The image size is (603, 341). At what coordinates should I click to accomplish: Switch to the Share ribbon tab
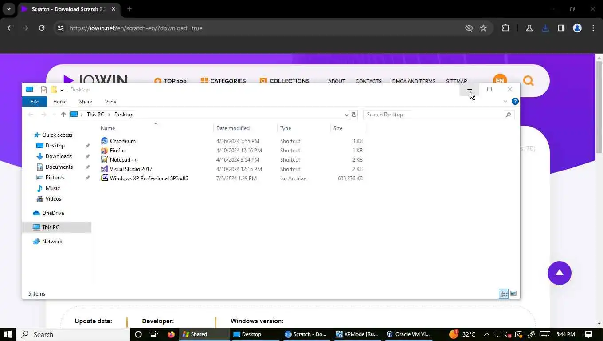[x=86, y=102]
